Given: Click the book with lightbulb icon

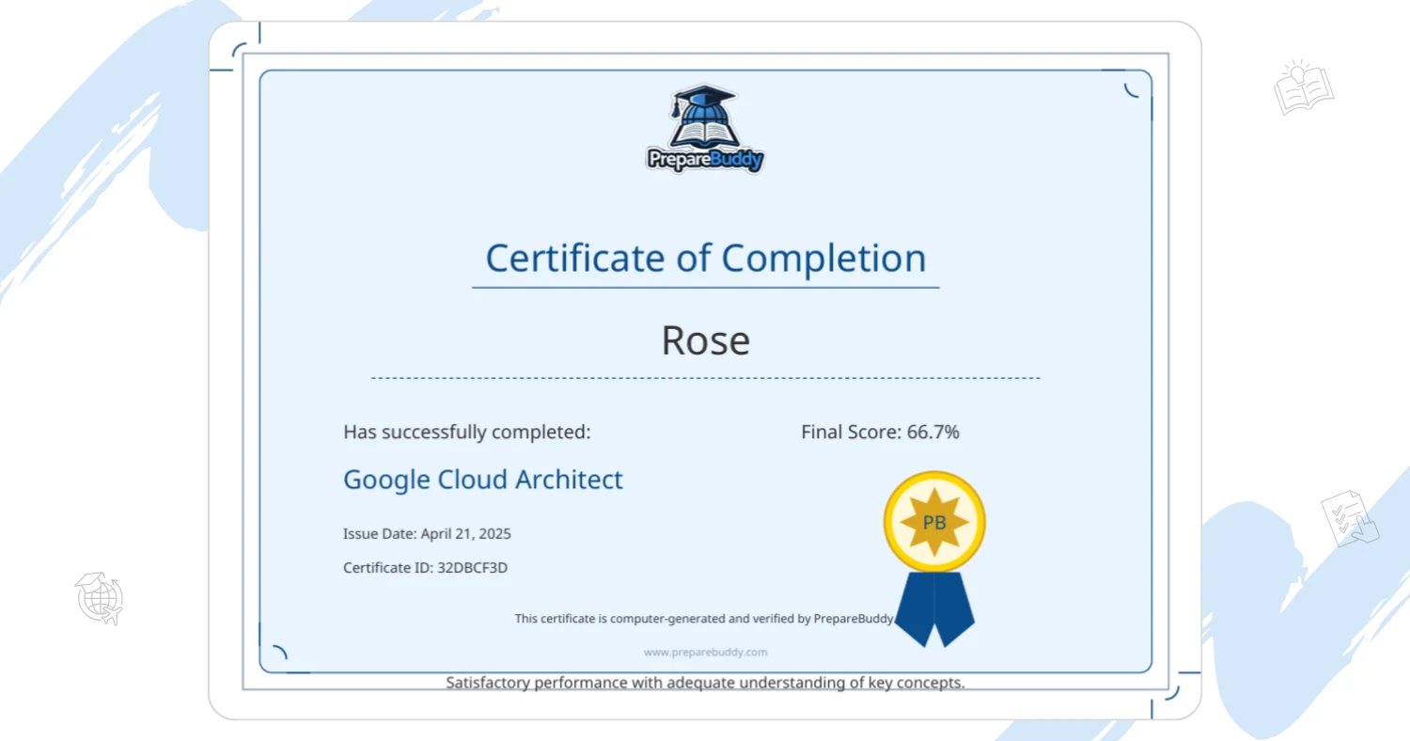Looking at the screenshot, I should coord(1303,89).
